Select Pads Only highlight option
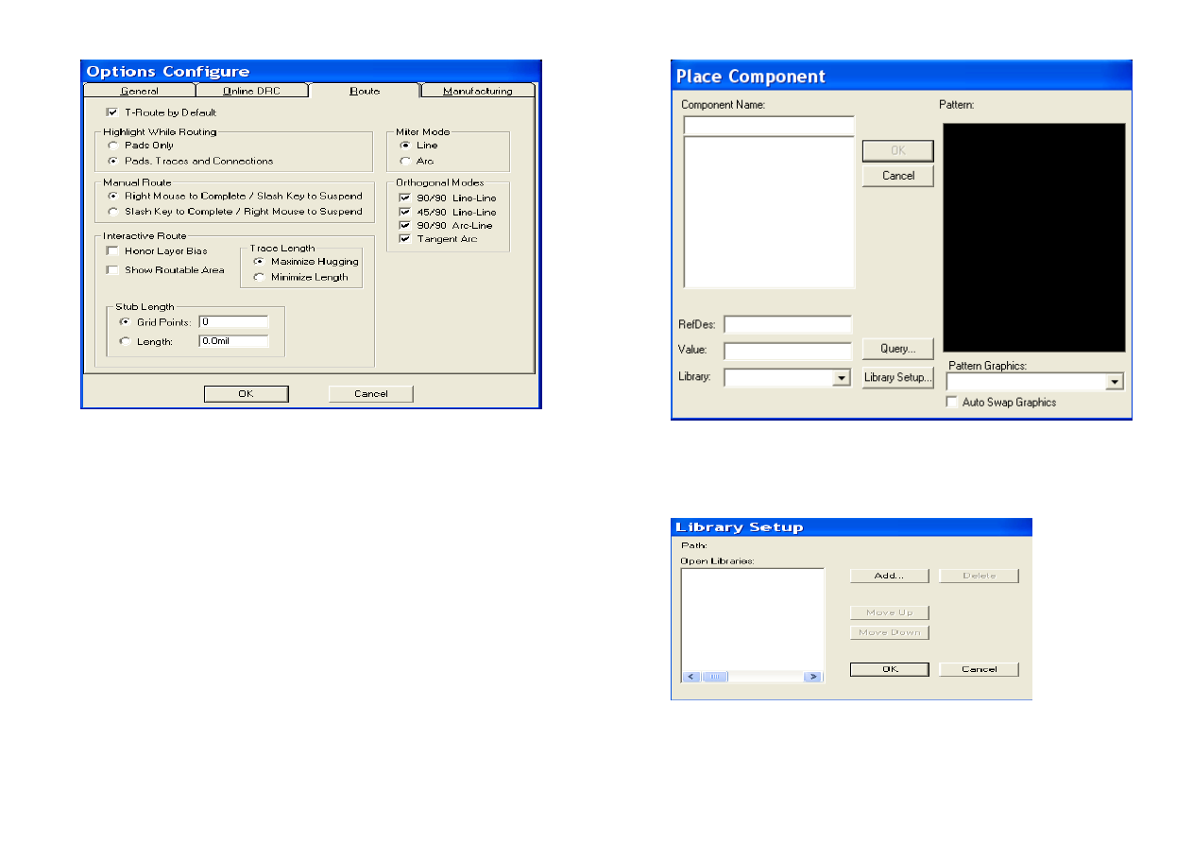The height and width of the screenshot is (844, 1193). pos(114,146)
